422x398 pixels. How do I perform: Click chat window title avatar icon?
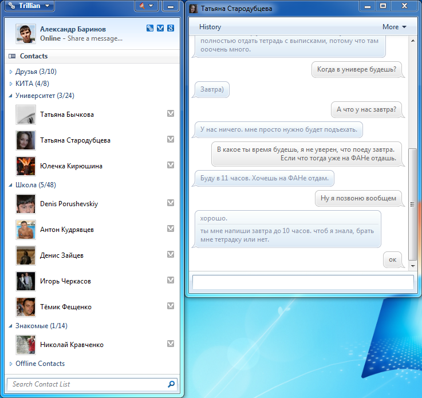(x=193, y=9)
